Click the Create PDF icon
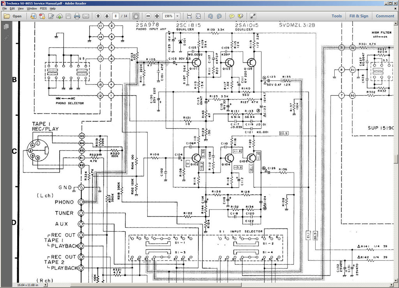 click(x=42, y=16)
